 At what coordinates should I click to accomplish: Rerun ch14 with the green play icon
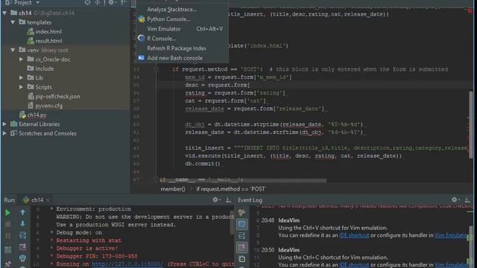(7, 213)
